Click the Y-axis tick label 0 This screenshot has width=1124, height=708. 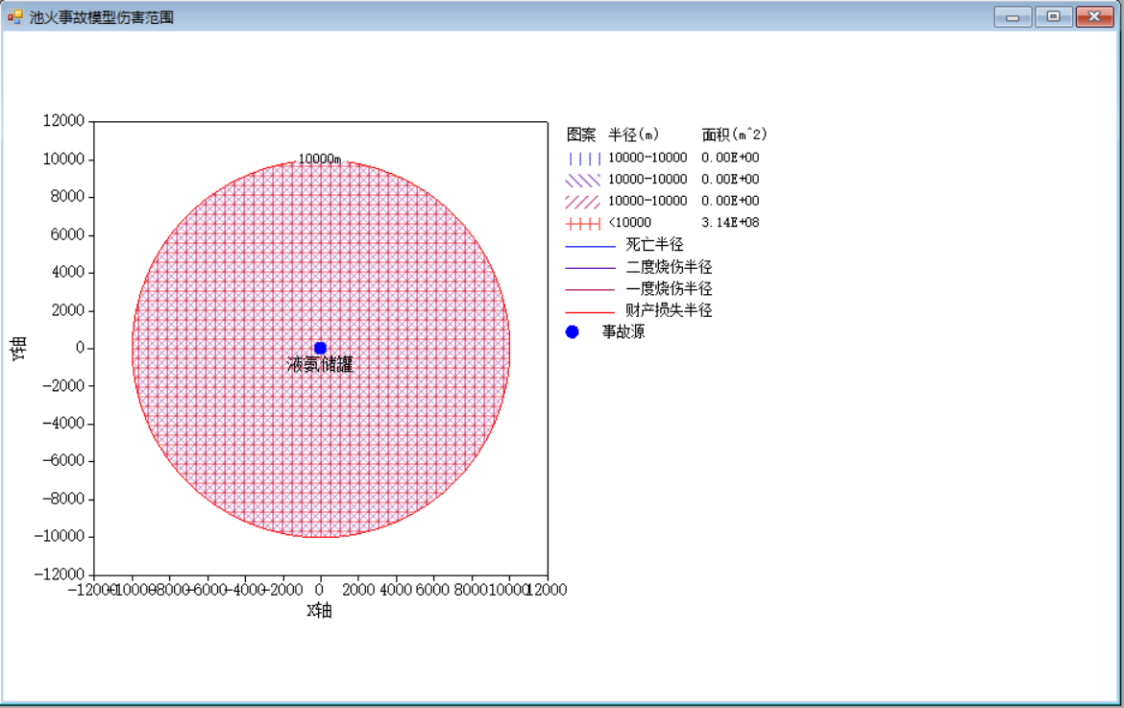tap(81, 348)
